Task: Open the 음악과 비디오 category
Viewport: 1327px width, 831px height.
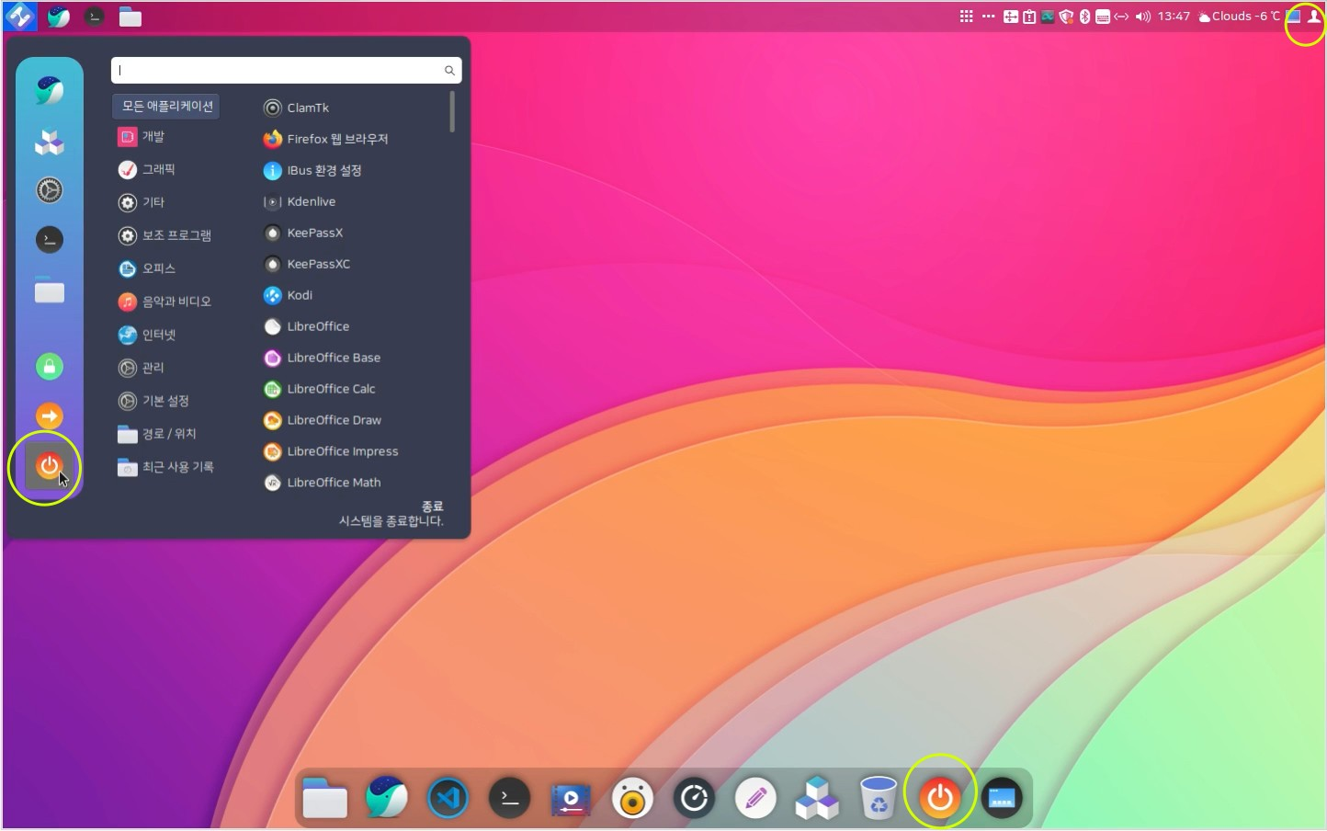Action: (x=176, y=302)
